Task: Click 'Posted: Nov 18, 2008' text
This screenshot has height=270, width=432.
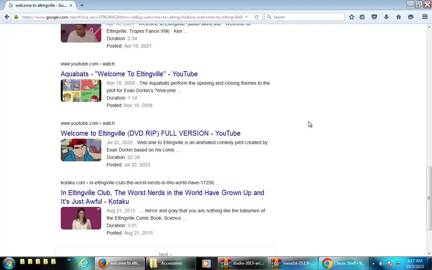Action: coord(130,105)
